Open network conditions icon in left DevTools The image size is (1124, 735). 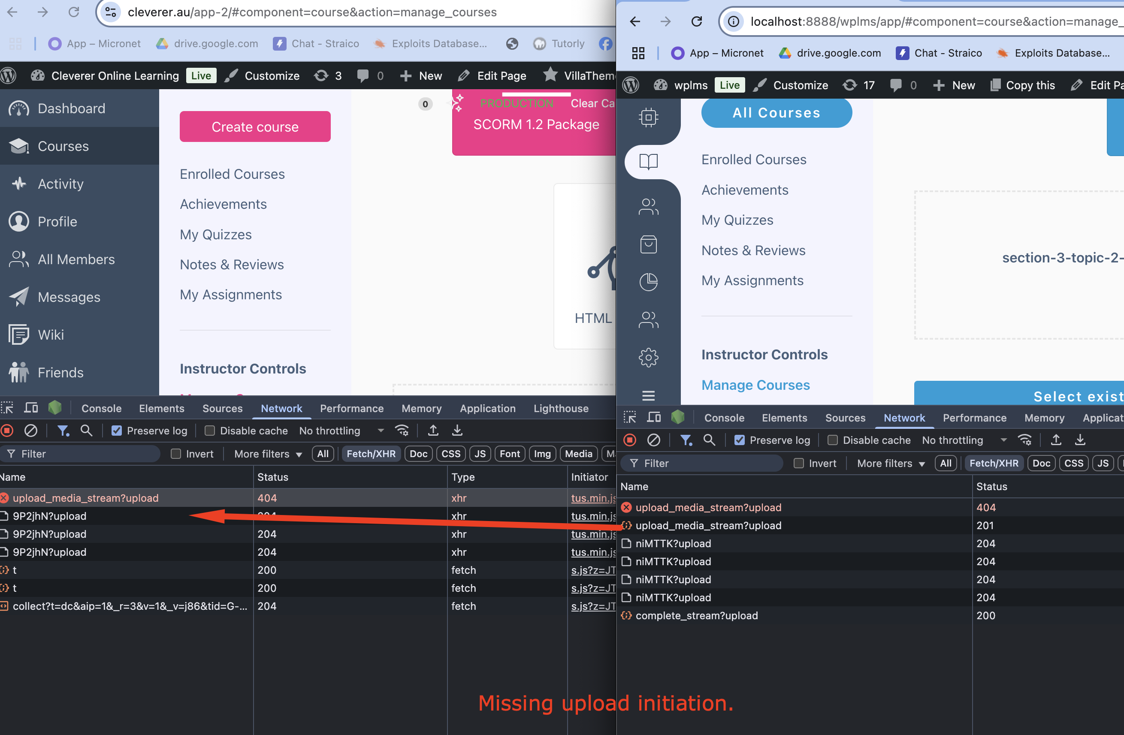point(402,430)
